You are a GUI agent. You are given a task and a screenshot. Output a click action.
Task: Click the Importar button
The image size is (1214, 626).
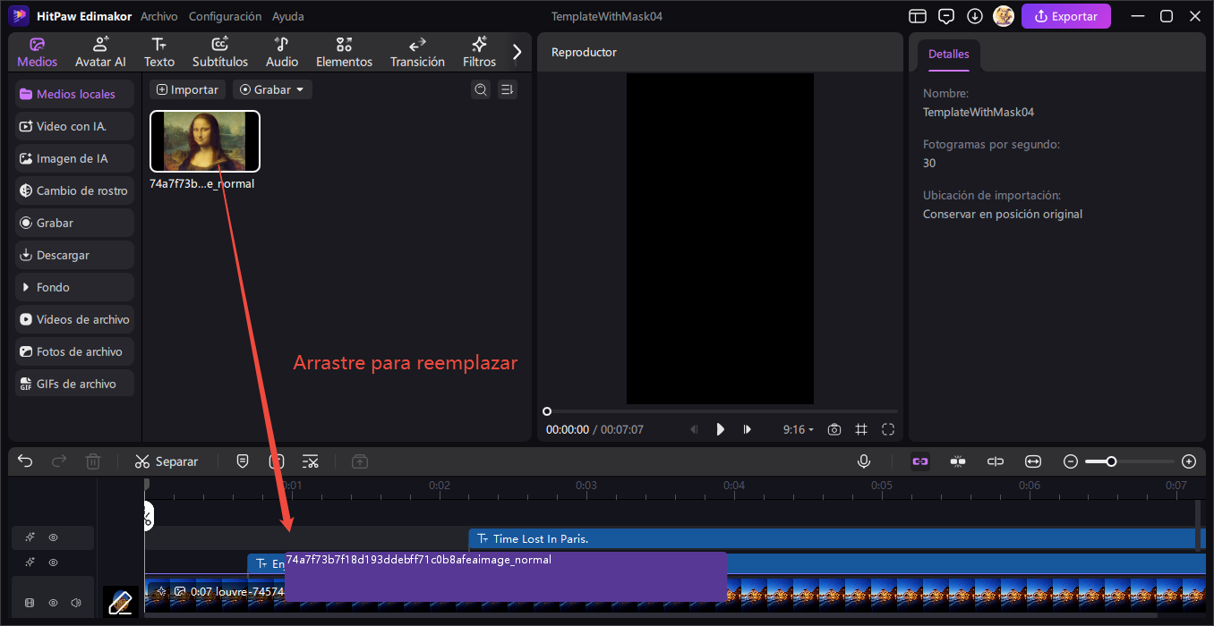click(x=187, y=89)
